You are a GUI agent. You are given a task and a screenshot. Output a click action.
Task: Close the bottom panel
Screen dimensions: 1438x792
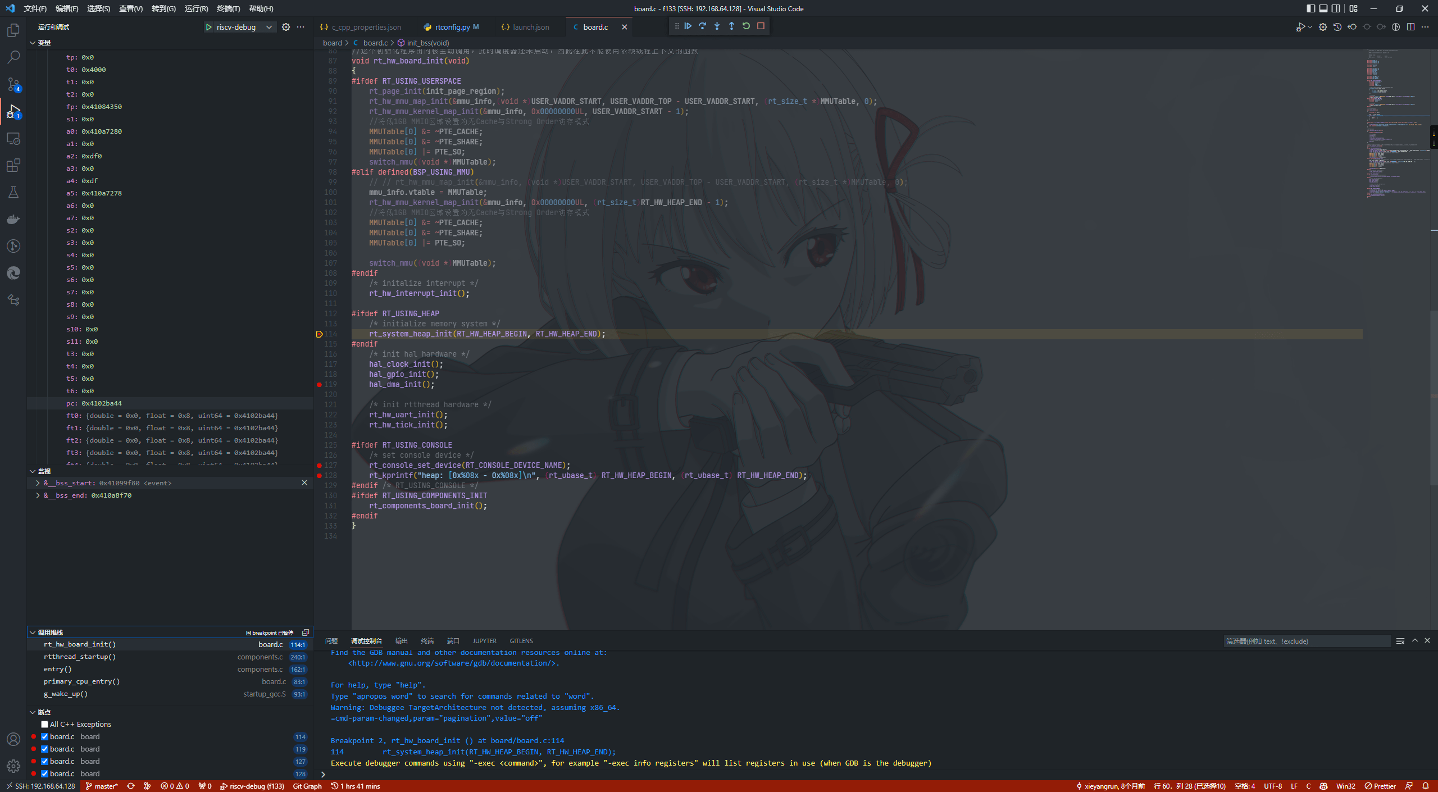tap(1427, 641)
